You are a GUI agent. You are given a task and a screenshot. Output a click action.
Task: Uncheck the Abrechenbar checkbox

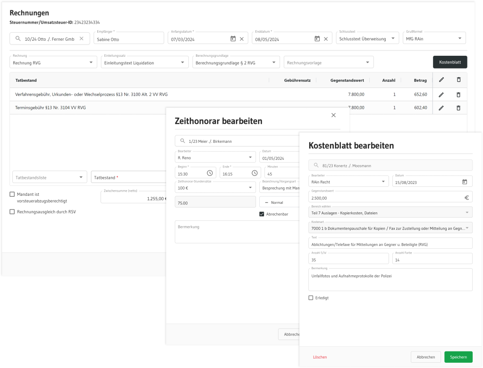262,214
